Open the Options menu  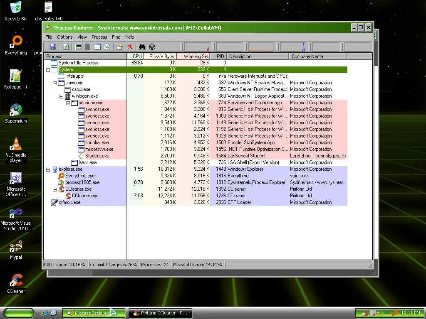64,37
